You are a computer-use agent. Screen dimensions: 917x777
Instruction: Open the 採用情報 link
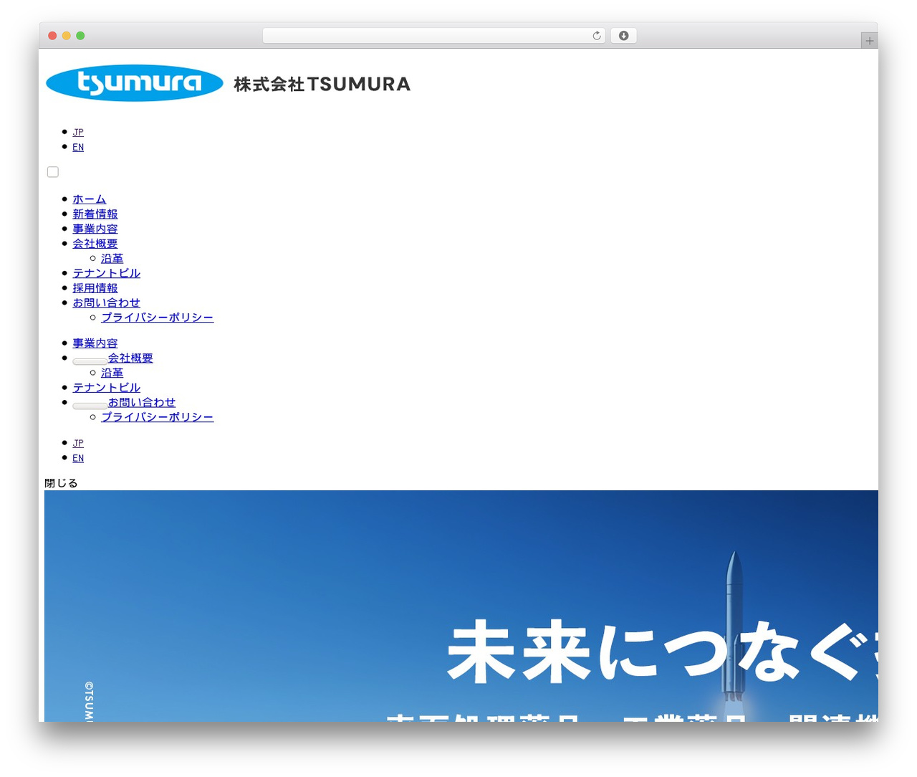(95, 288)
